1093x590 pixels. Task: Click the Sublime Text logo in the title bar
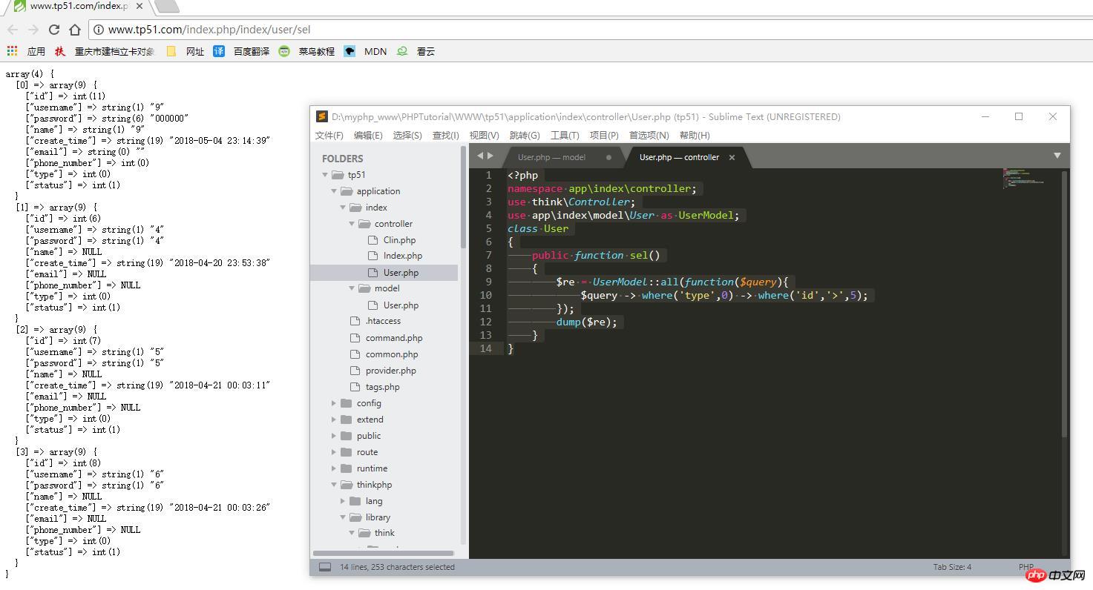pos(321,116)
